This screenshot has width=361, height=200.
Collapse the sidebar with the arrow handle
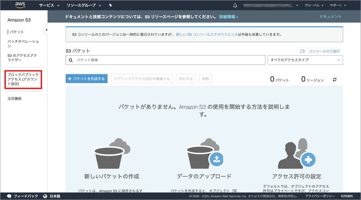click(x=46, y=30)
